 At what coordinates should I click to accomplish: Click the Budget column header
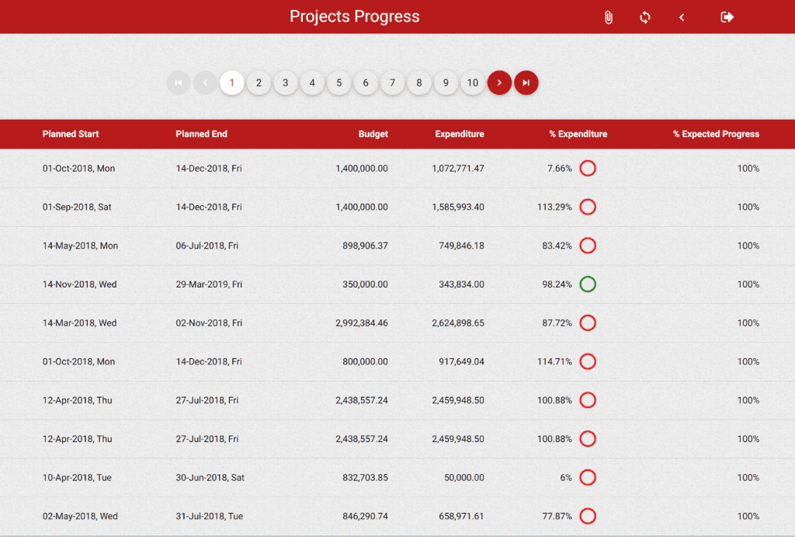373,134
